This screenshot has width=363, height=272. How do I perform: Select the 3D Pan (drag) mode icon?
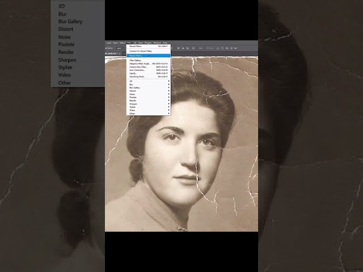click(x=227, y=48)
